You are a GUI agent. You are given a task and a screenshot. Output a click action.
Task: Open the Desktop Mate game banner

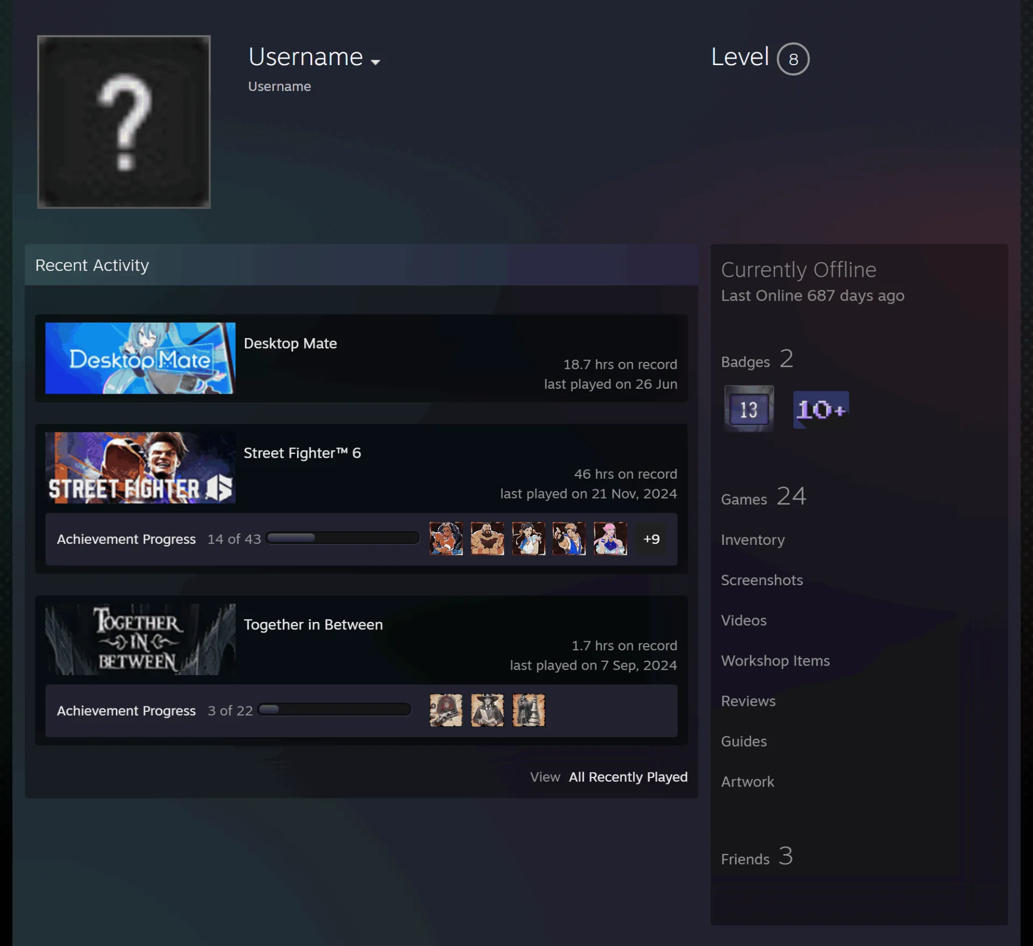(x=140, y=358)
